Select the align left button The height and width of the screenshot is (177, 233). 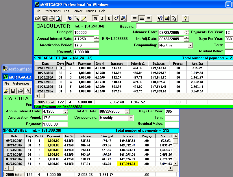134,18
